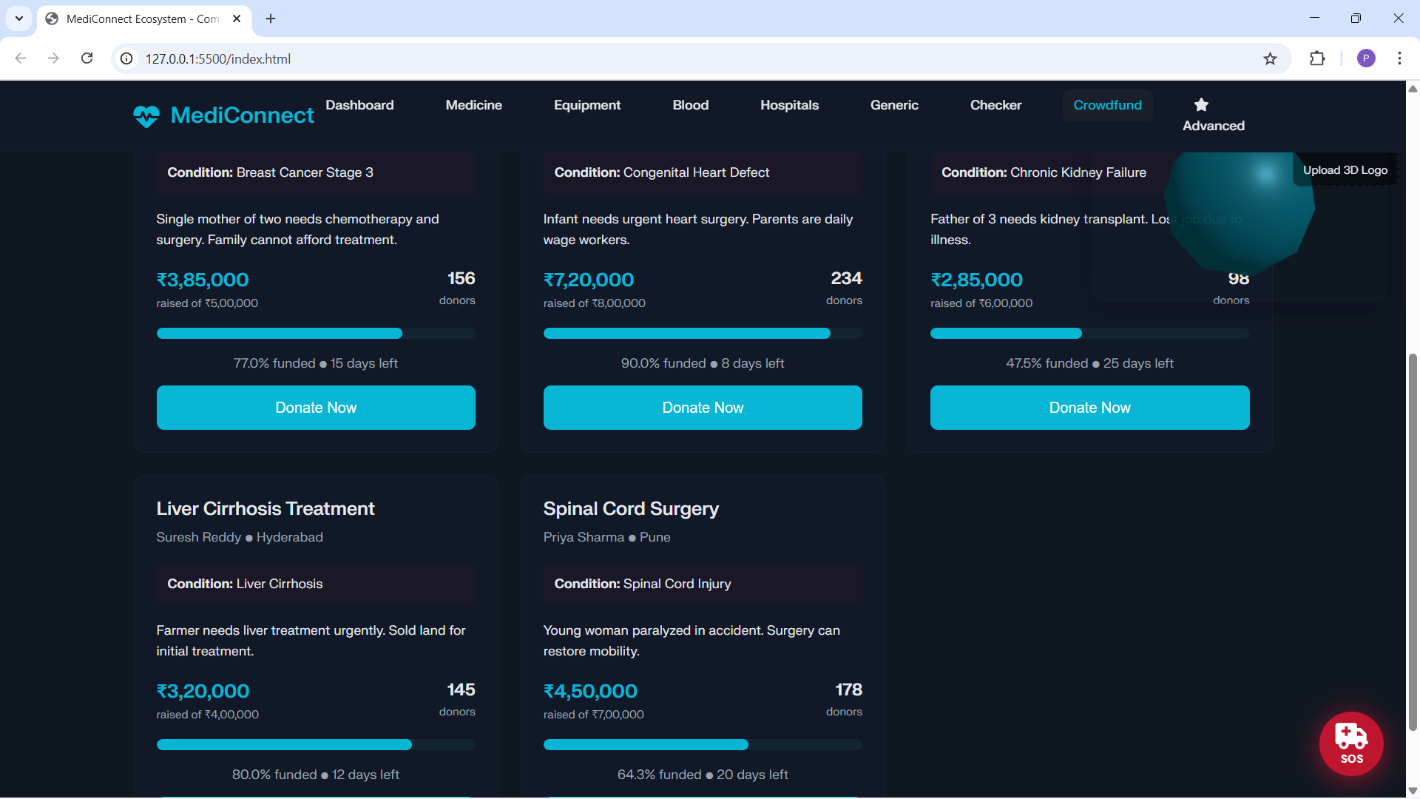This screenshot has height=799, width=1420.
Task: Donate Now to Congenital Heart Defect campaign
Action: point(703,408)
